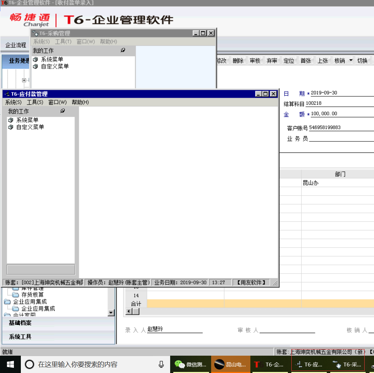Viewport: 374px width, 373px height.
Task: Open 工具(T) menu in 采购管理 window
Action: (x=63, y=42)
